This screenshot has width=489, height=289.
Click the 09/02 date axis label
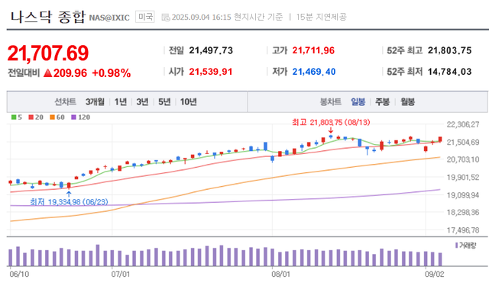pyautogui.click(x=435, y=274)
